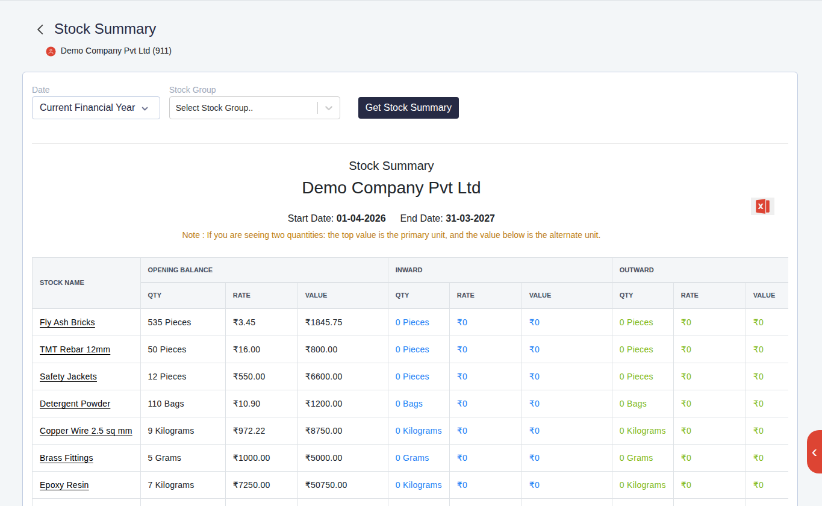
Task: Expand the red side panel arrow tab
Action: point(814,452)
